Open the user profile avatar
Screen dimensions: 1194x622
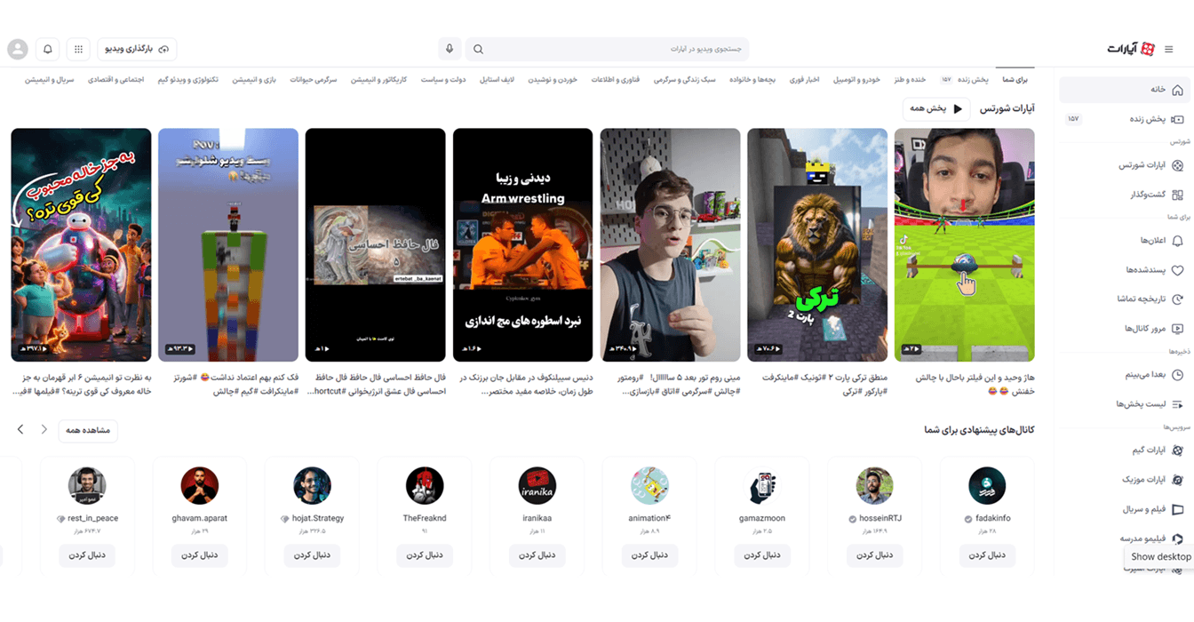[18, 49]
